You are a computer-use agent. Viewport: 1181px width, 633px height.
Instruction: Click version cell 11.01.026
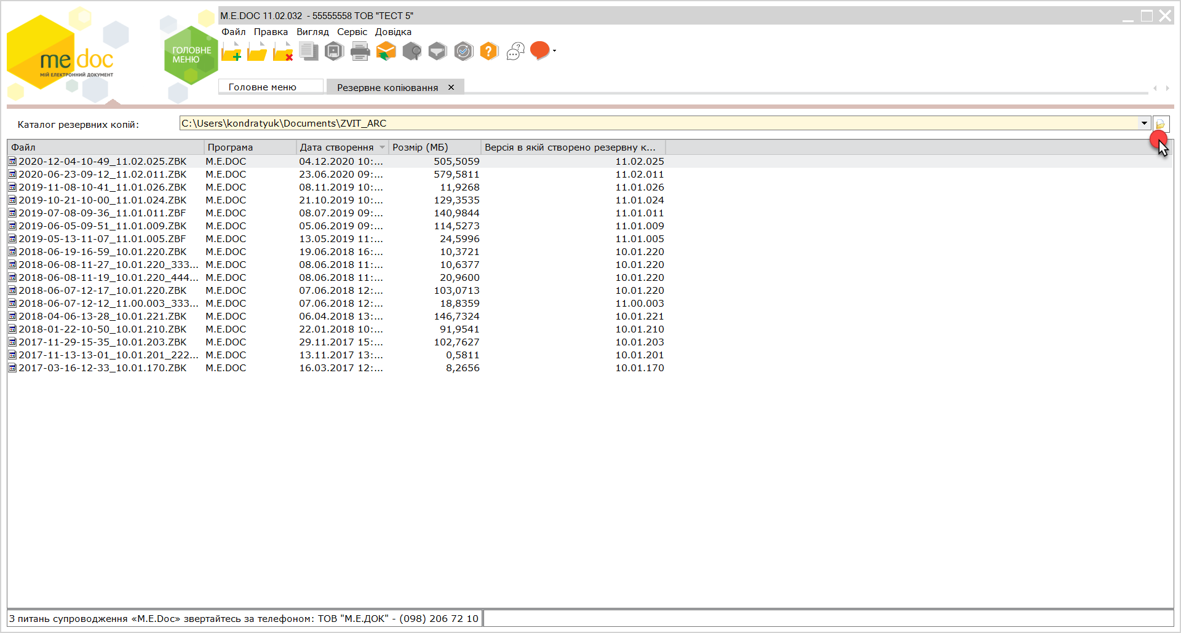tap(640, 187)
